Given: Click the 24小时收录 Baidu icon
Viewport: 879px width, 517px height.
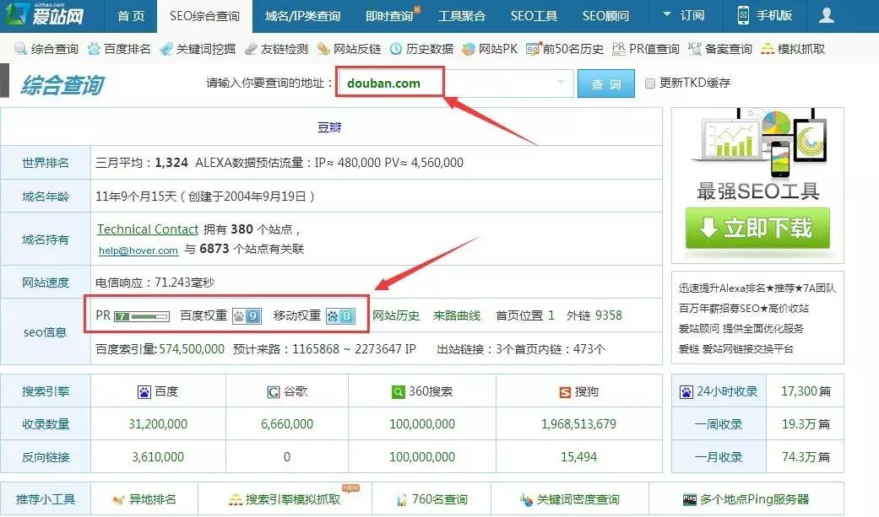Looking at the screenshot, I should [x=686, y=391].
